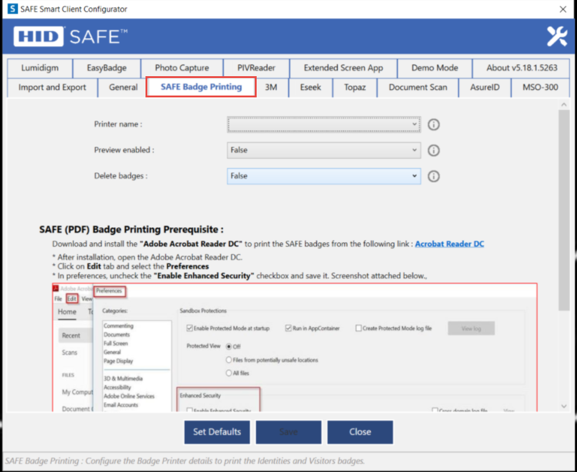Open the Delete badges dropdown

tap(324, 176)
